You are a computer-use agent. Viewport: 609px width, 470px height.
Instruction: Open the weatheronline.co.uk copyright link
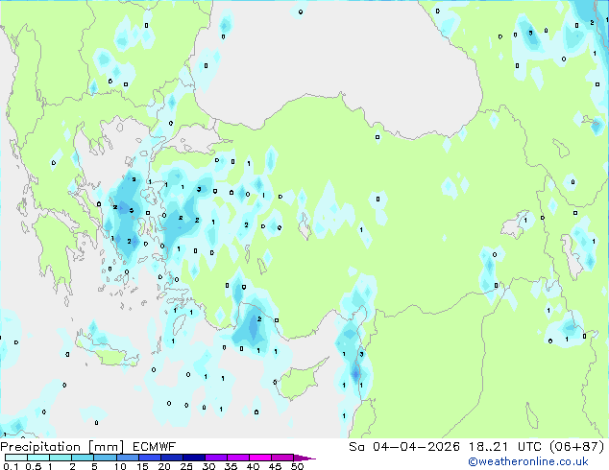point(527,461)
